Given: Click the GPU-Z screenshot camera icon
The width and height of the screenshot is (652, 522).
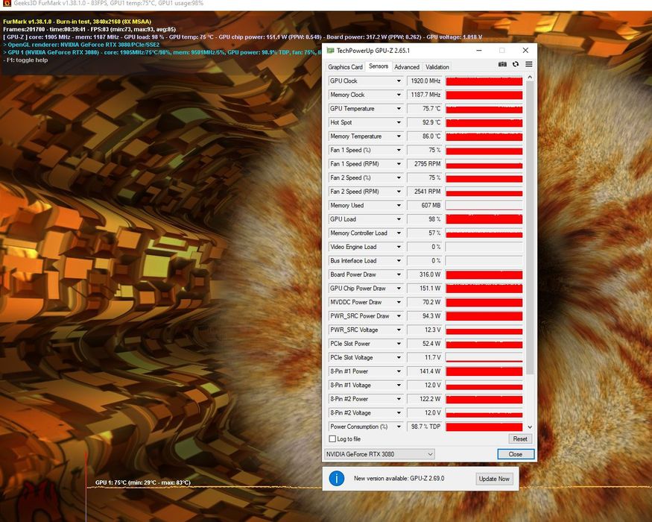Looking at the screenshot, I should click(x=502, y=64).
